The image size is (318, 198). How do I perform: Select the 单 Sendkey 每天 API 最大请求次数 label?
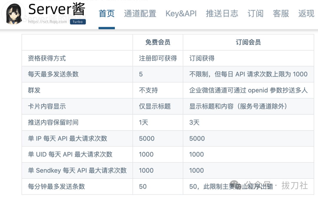pyautogui.click(x=77, y=170)
